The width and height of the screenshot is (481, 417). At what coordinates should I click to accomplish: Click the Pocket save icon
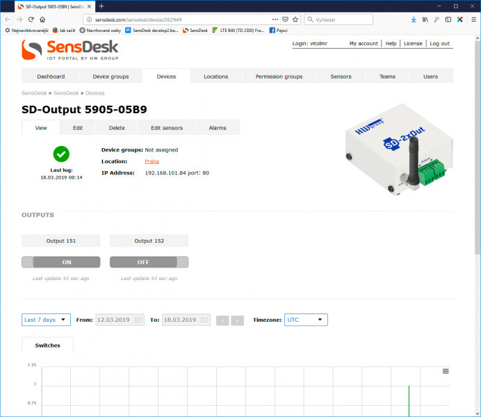pyautogui.click(x=285, y=19)
